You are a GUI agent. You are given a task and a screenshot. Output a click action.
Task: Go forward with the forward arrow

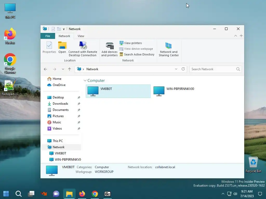coord(55,69)
